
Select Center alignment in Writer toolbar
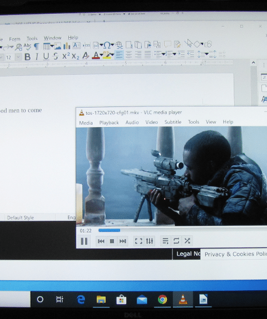click(x=128, y=55)
